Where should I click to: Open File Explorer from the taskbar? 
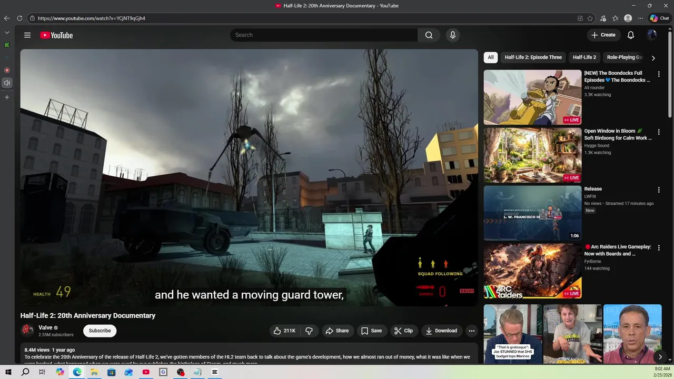click(x=94, y=372)
